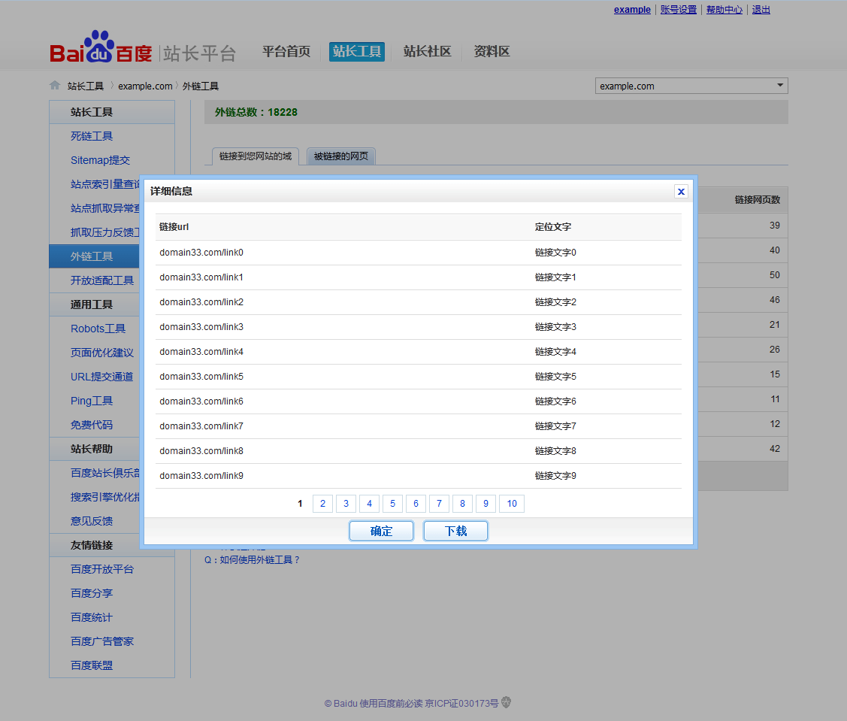Click the home icon in breadcrumb
The width and height of the screenshot is (847, 721).
55,86
